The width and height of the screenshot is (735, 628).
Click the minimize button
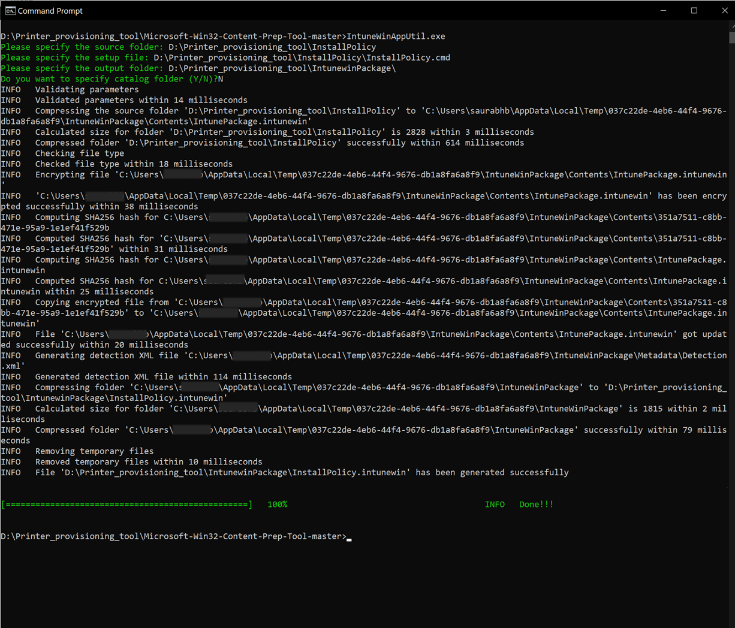coord(663,10)
